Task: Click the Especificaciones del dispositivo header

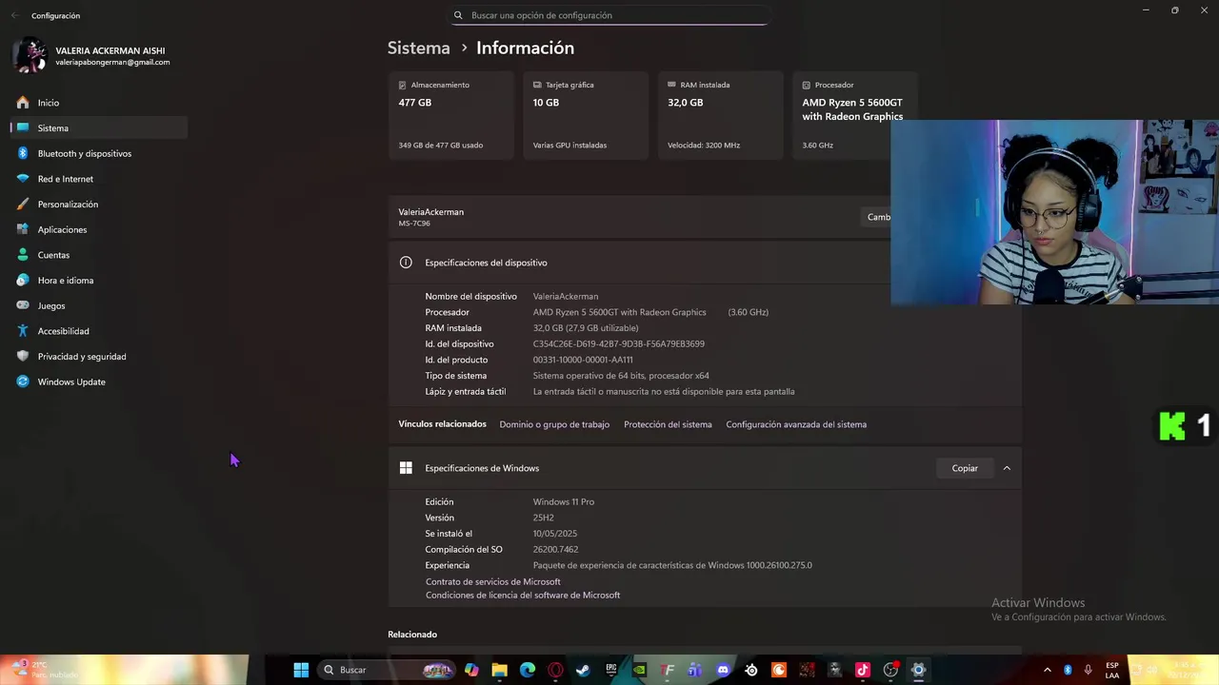Action: pyautogui.click(x=639, y=263)
